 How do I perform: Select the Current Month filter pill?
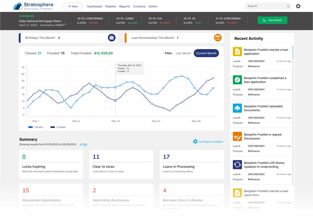(x=206, y=53)
